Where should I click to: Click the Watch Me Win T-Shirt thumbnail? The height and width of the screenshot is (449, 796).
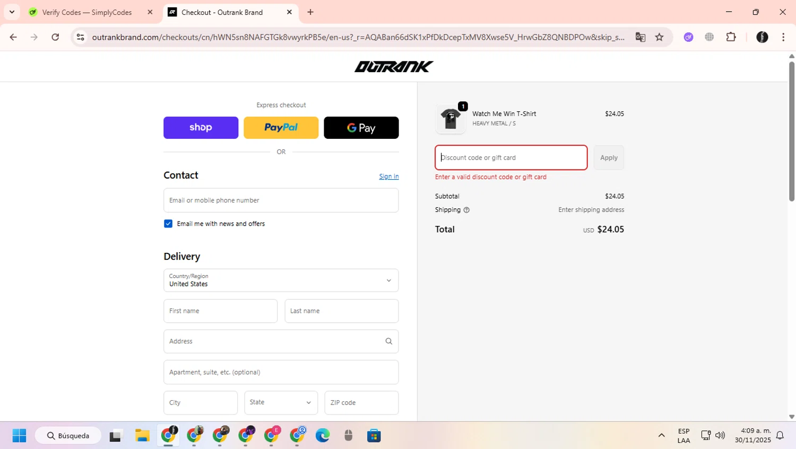[x=451, y=118]
